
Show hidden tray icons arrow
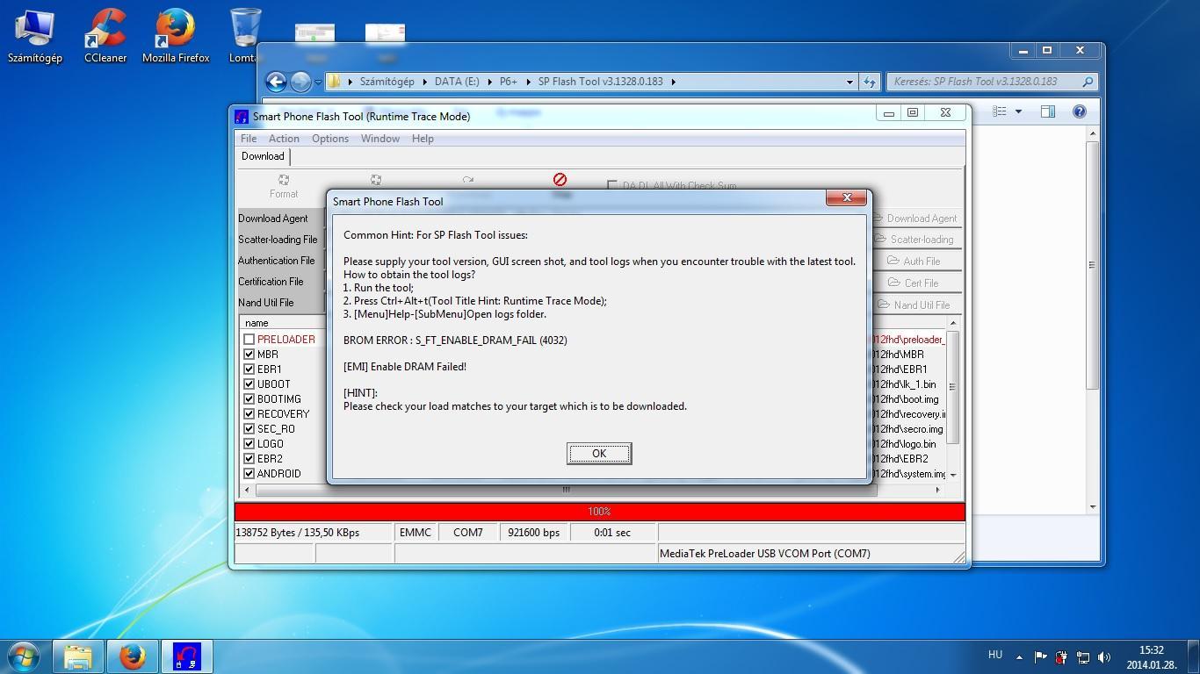pyautogui.click(x=1019, y=656)
